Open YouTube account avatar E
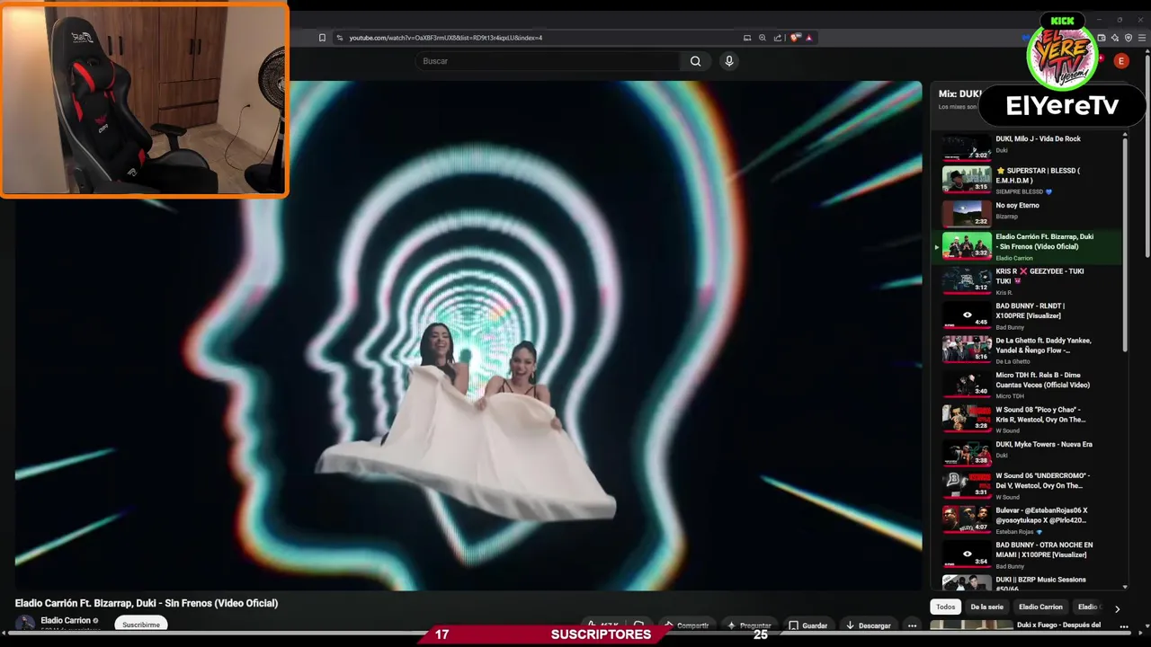The width and height of the screenshot is (1151, 647). 1121,61
